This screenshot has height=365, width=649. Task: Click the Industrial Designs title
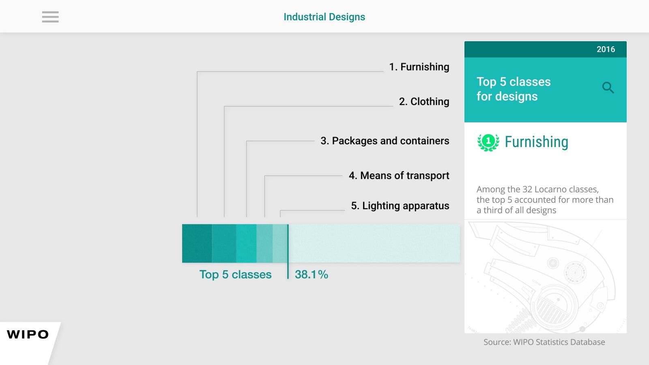click(x=324, y=17)
